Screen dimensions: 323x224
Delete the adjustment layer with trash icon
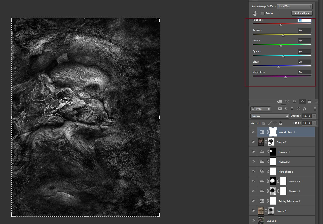(309, 101)
